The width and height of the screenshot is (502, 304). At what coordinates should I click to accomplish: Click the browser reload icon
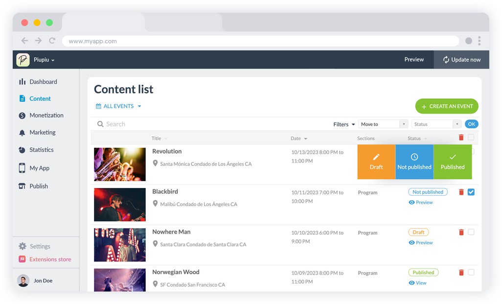[52, 41]
